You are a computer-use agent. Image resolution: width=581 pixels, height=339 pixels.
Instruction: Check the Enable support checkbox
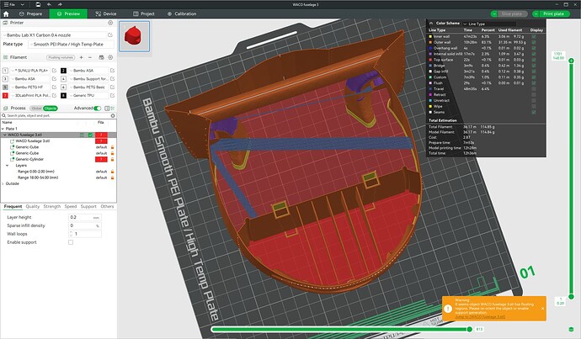click(71, 242)
